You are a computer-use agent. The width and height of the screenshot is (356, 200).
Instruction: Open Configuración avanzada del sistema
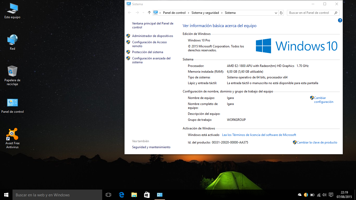pos(151,60)
